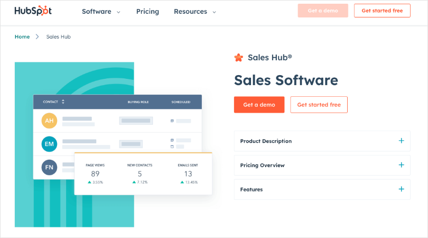
Task: Open the HubSpot logo homepage link
Action: pyautogui.click(x=33, y=11)
